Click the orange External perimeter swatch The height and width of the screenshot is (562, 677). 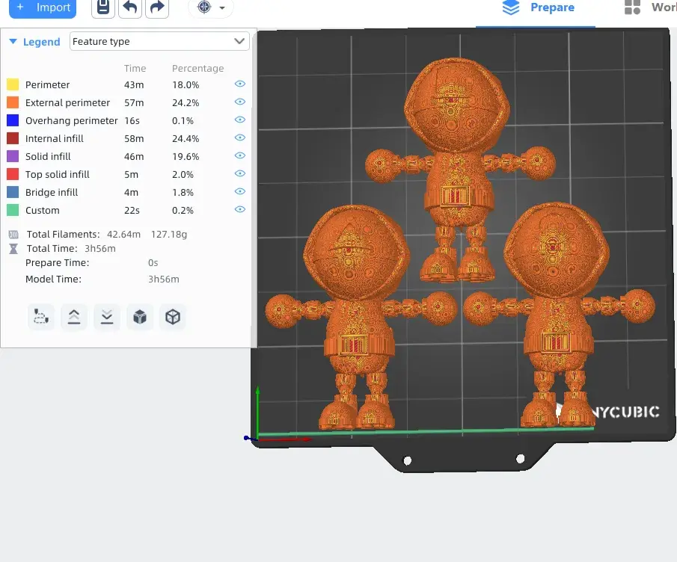point(13,102)
